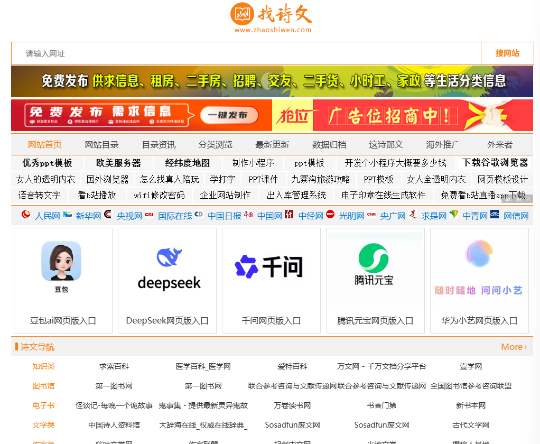
Task: Open More+ in 诗文导航 section
Action: (x=514, y=347)
